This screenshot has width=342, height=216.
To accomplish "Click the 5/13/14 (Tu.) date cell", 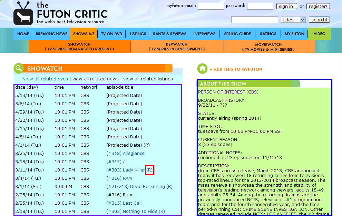I will pos(29,95).
